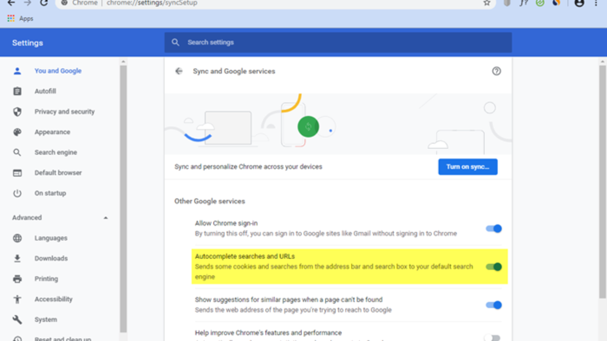Click the gray shield extension icon
The height and width of the screenshot is (341, 607).
(507, 3)
